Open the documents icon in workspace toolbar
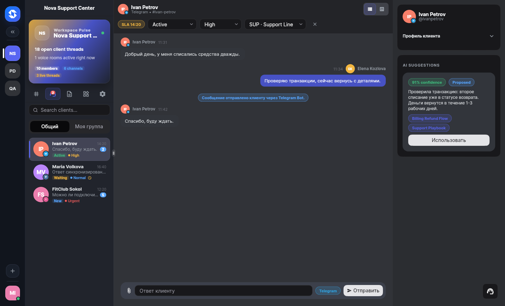Image resolution: width=505 pixels, height=306 pixels. click(69, 94)
